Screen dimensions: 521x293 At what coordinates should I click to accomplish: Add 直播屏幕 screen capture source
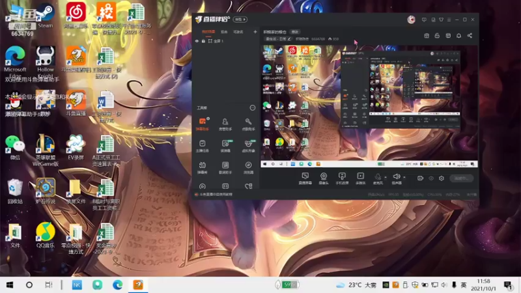coord(305,178)
